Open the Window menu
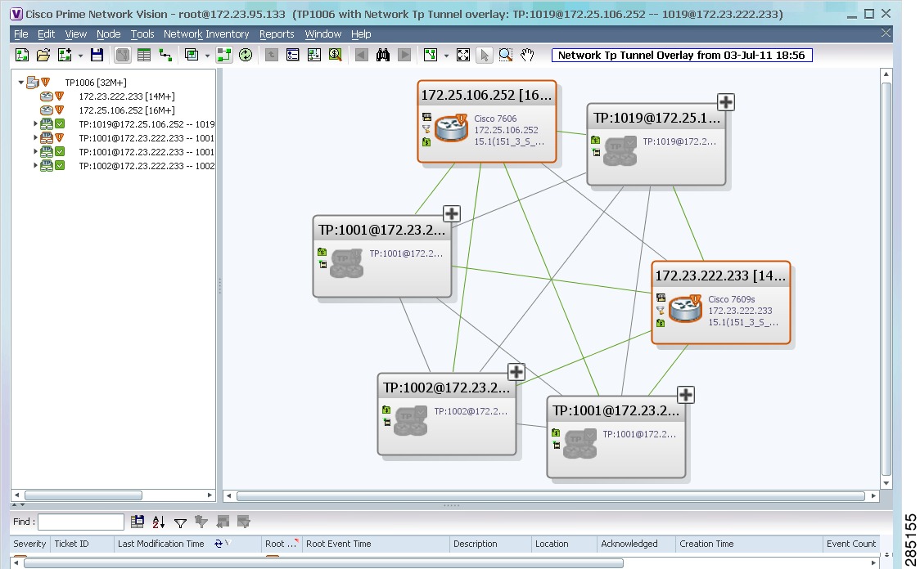The width and height of the screenshot is (920, 569). [322, 34]
